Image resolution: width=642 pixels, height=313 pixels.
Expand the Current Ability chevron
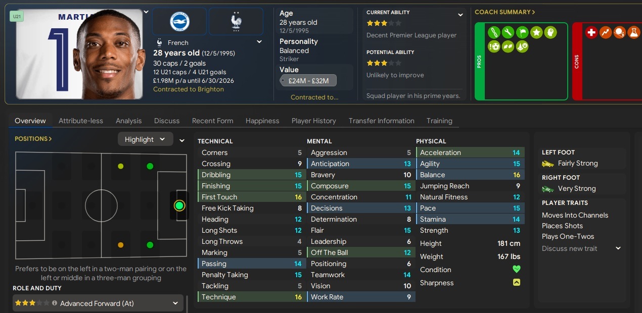tap(460, 15)
